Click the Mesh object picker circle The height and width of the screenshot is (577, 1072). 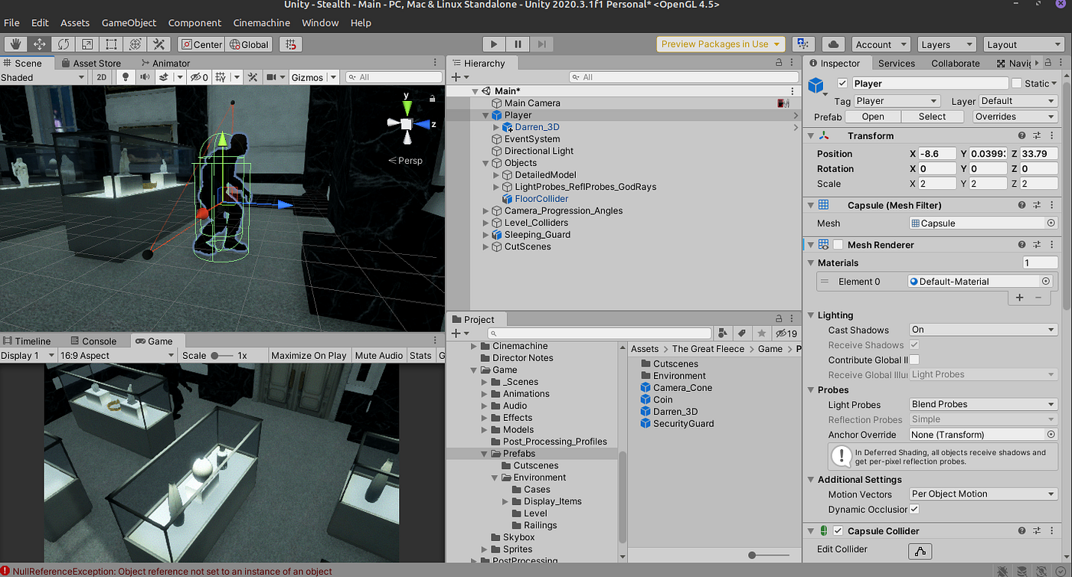(x=1051, y=223)
